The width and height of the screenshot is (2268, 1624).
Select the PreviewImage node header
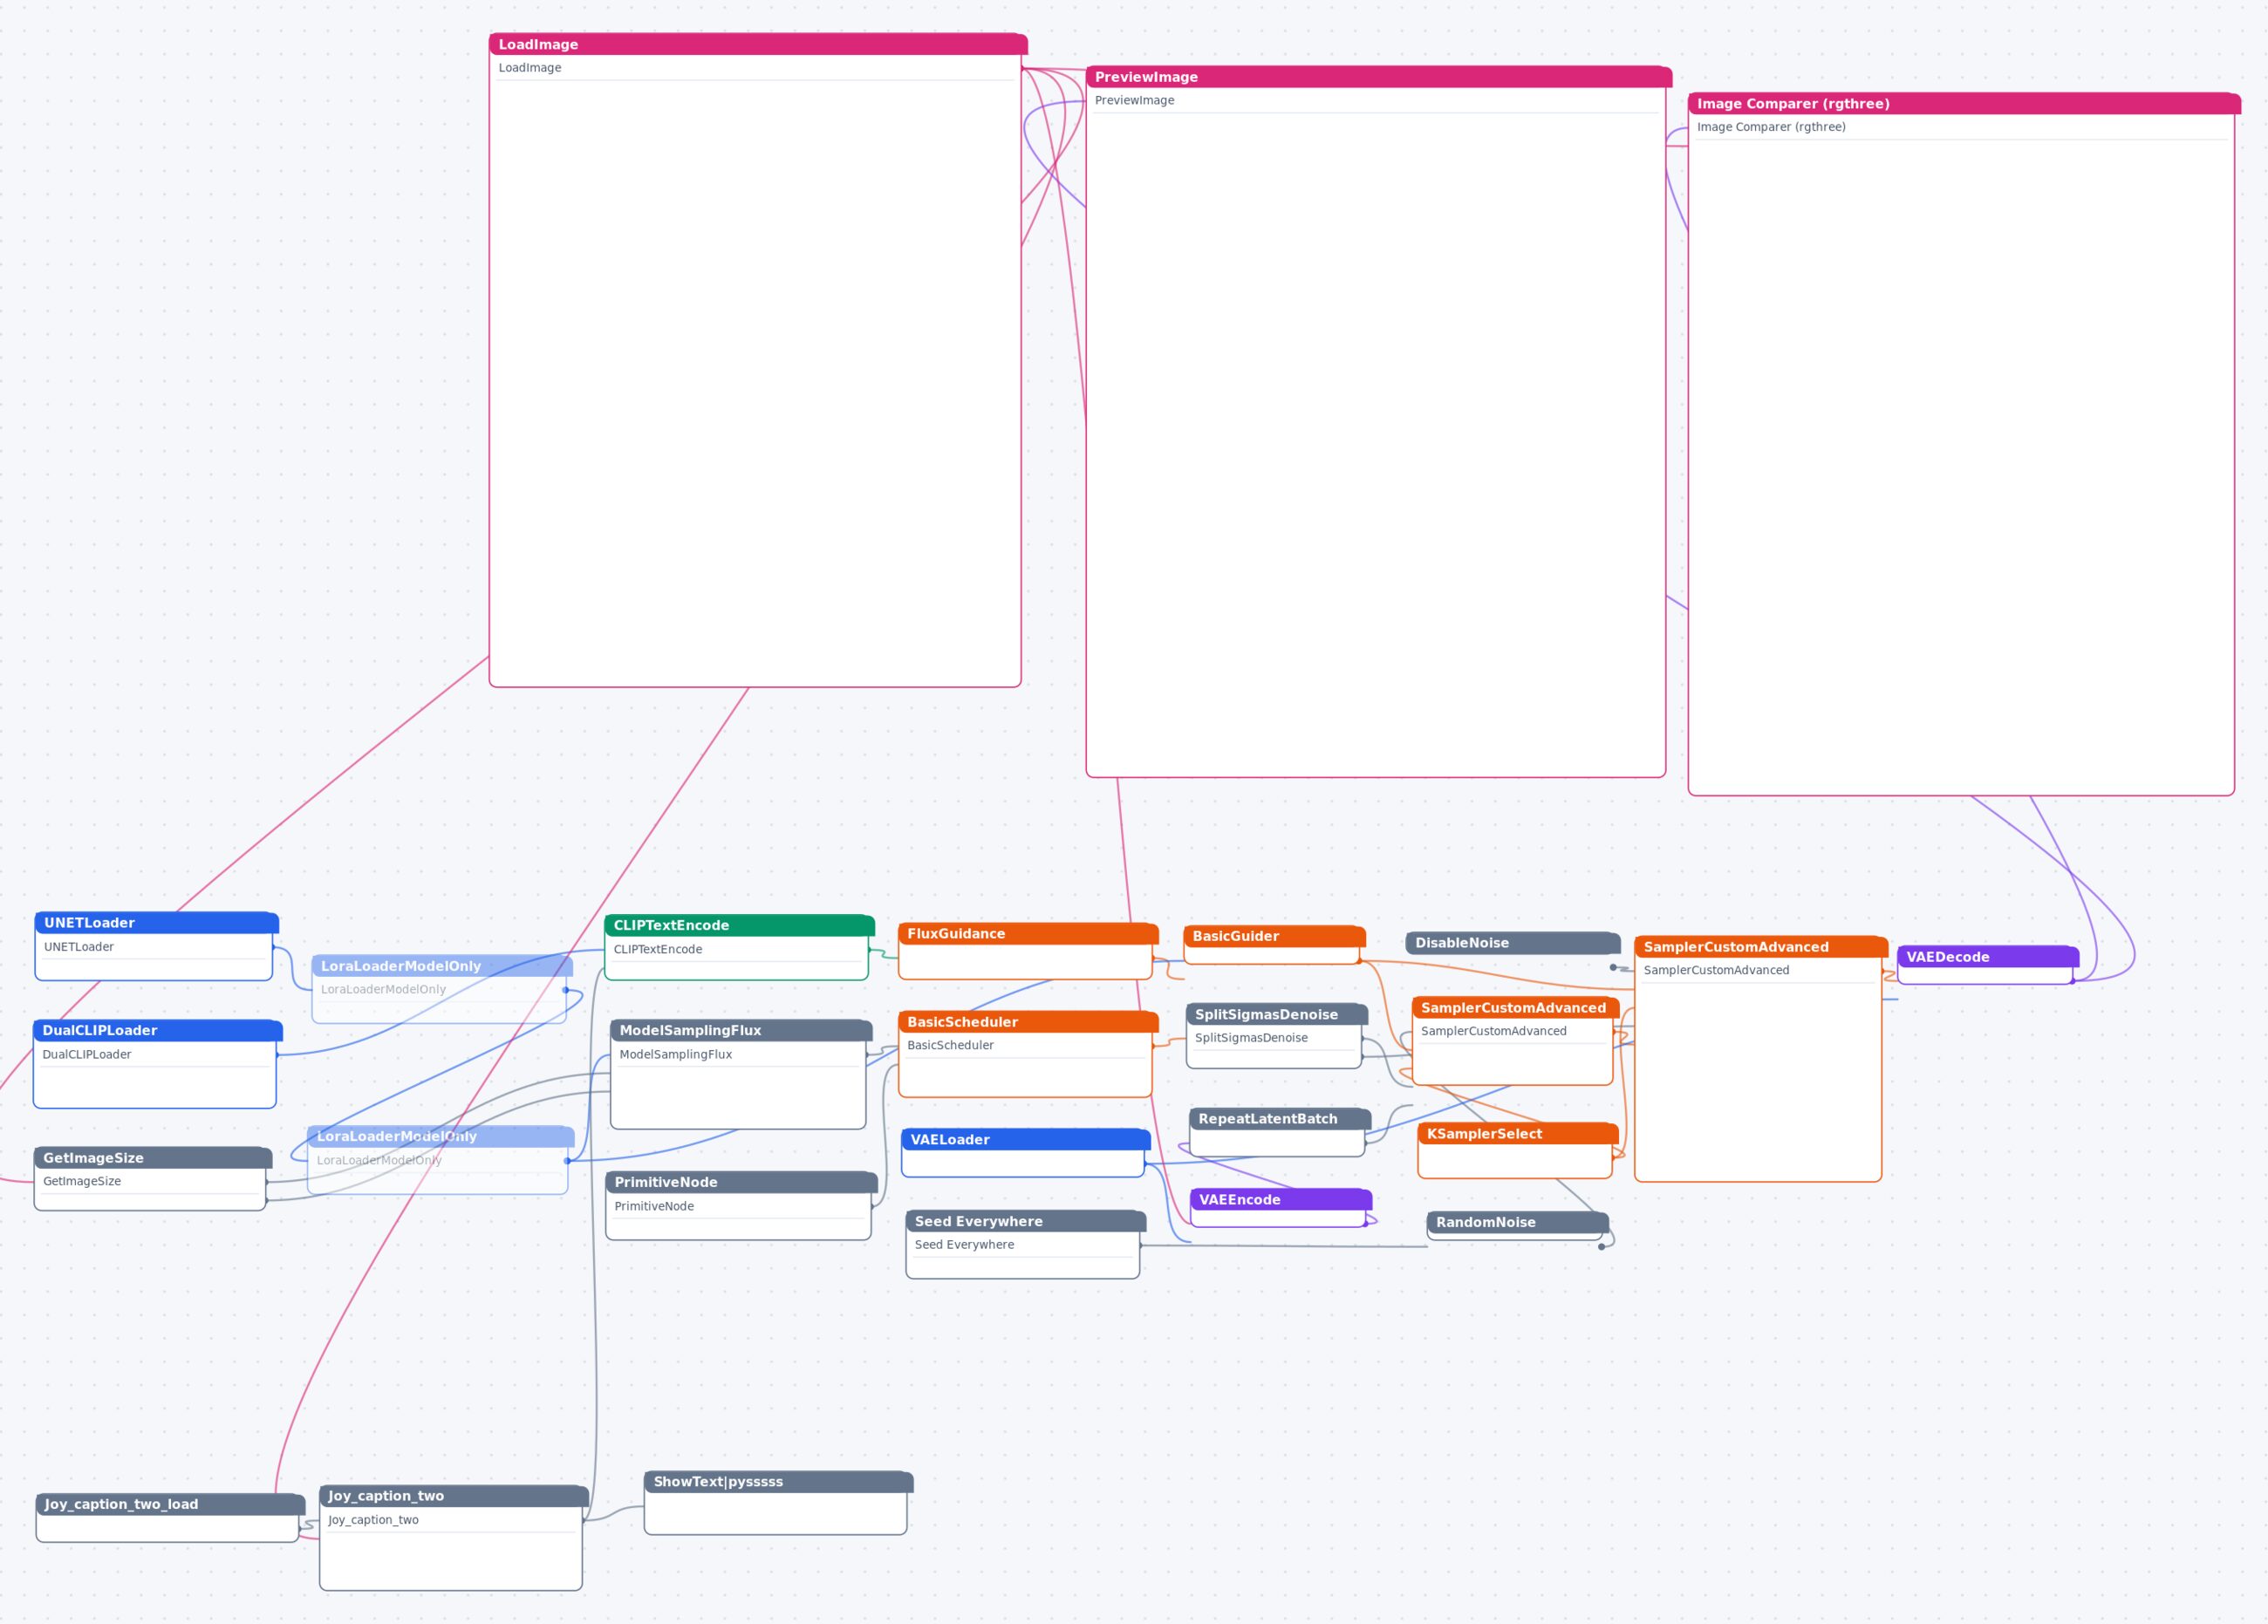(1379, 77)
